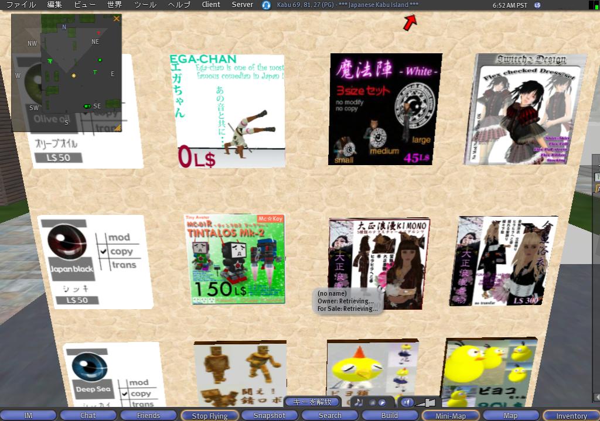This screenshot has height=421, width=600.
Task: Open the Build tools
Action: [x=390, y=415]
